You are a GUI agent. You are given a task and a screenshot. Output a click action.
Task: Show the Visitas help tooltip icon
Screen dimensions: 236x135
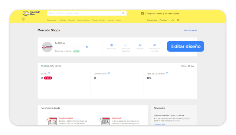tap(49, 73)
